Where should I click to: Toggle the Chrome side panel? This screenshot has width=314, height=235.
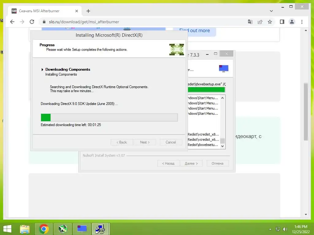pyautogui.click(x=282, y=22)
